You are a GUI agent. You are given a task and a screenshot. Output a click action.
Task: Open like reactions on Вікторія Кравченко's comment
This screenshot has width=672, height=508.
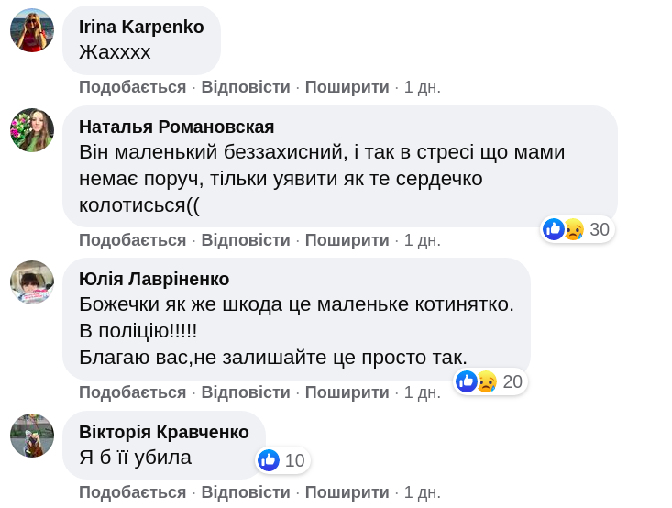point(281,460)
